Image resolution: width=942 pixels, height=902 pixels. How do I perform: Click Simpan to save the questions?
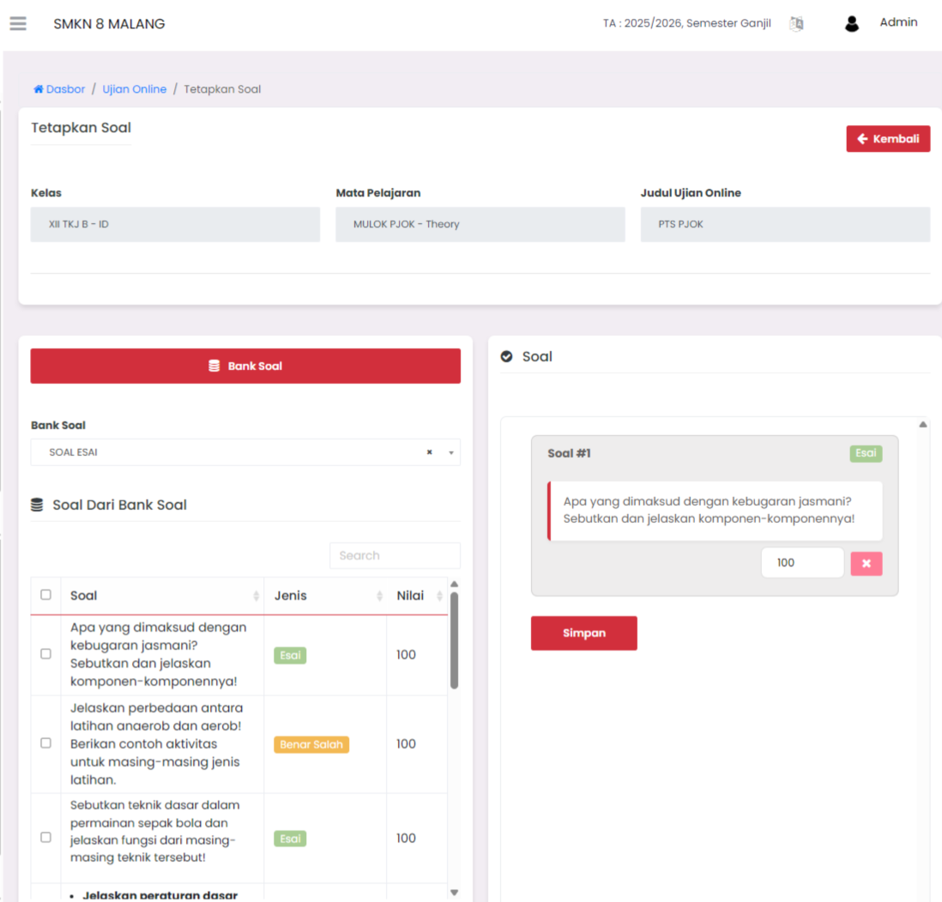point(583,633)
